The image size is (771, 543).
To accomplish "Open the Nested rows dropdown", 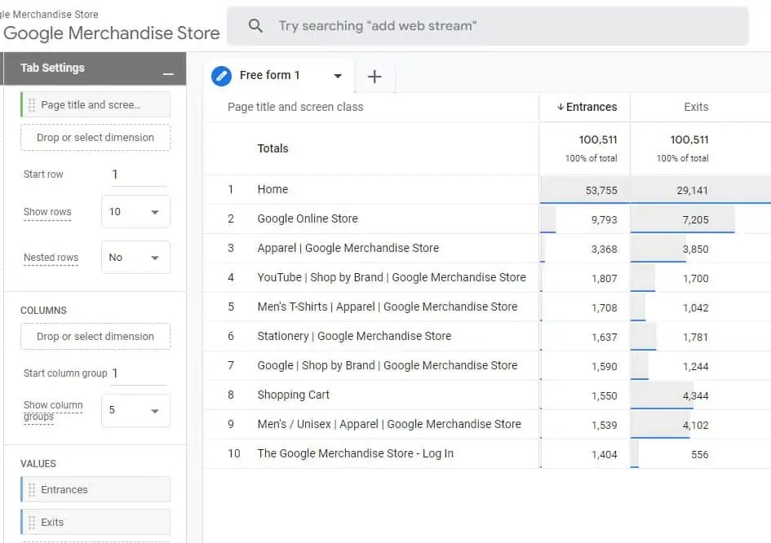I will click(134, 257).
